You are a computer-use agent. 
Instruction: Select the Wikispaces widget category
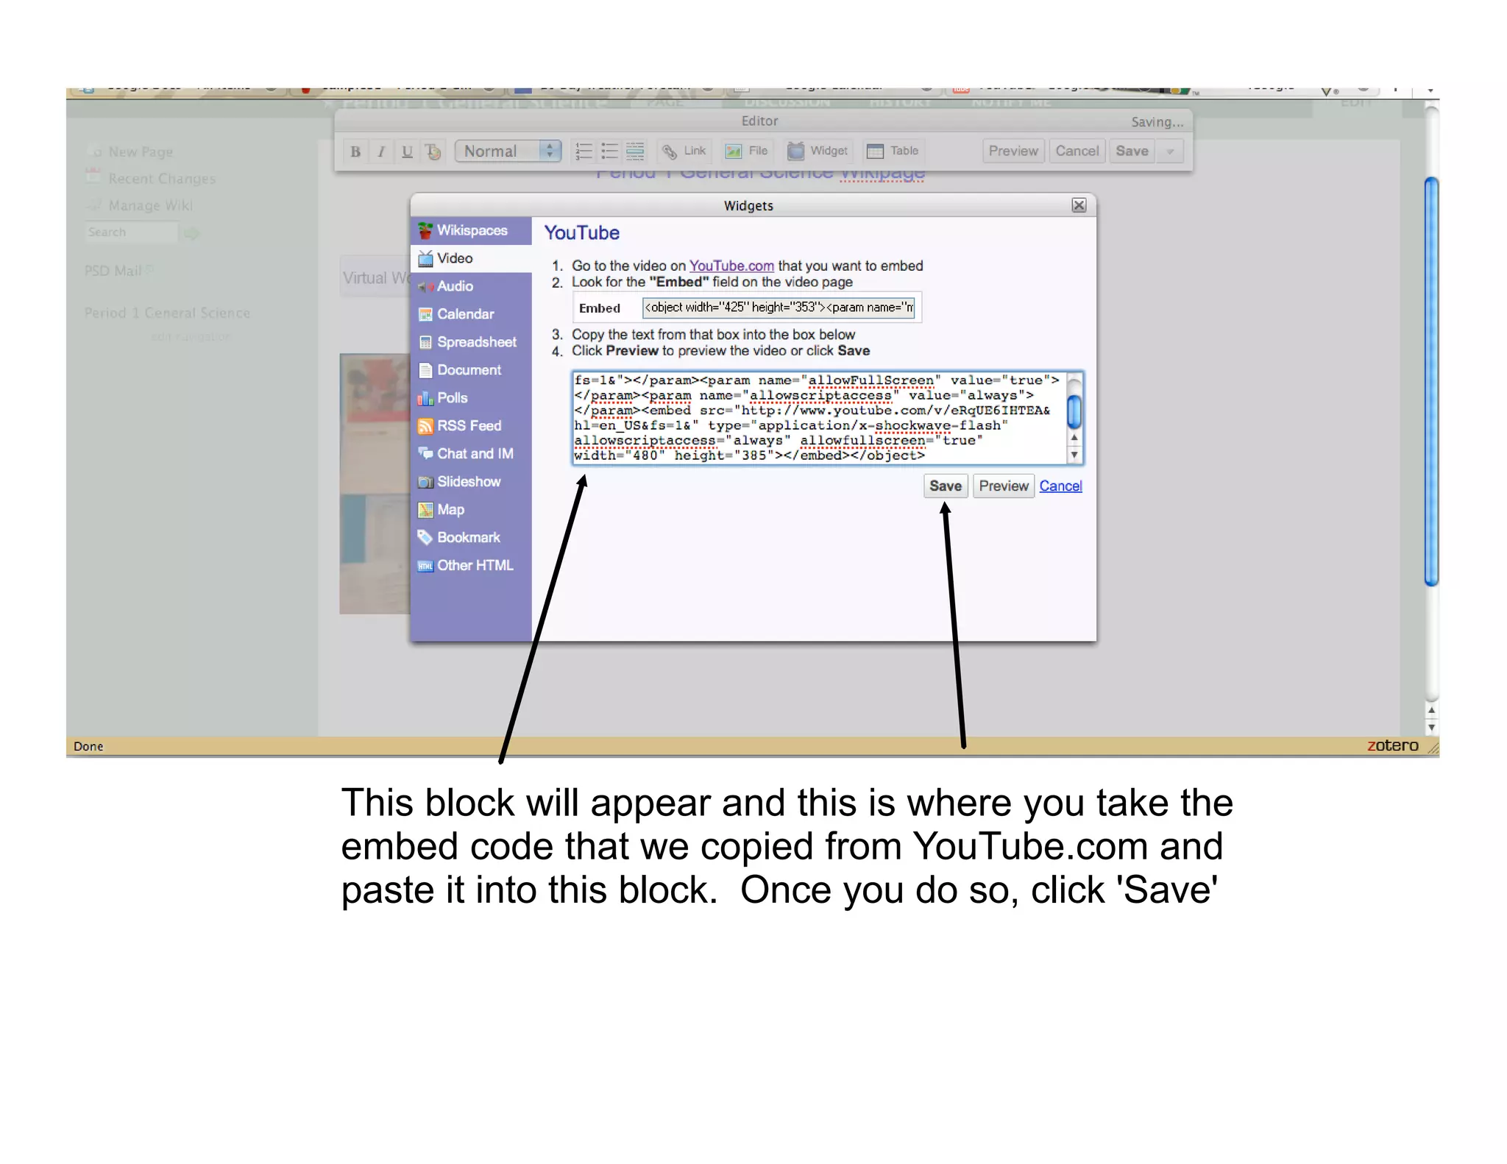point(471,230)
